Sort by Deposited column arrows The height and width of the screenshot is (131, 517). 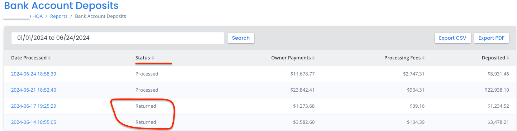point(508,58)
